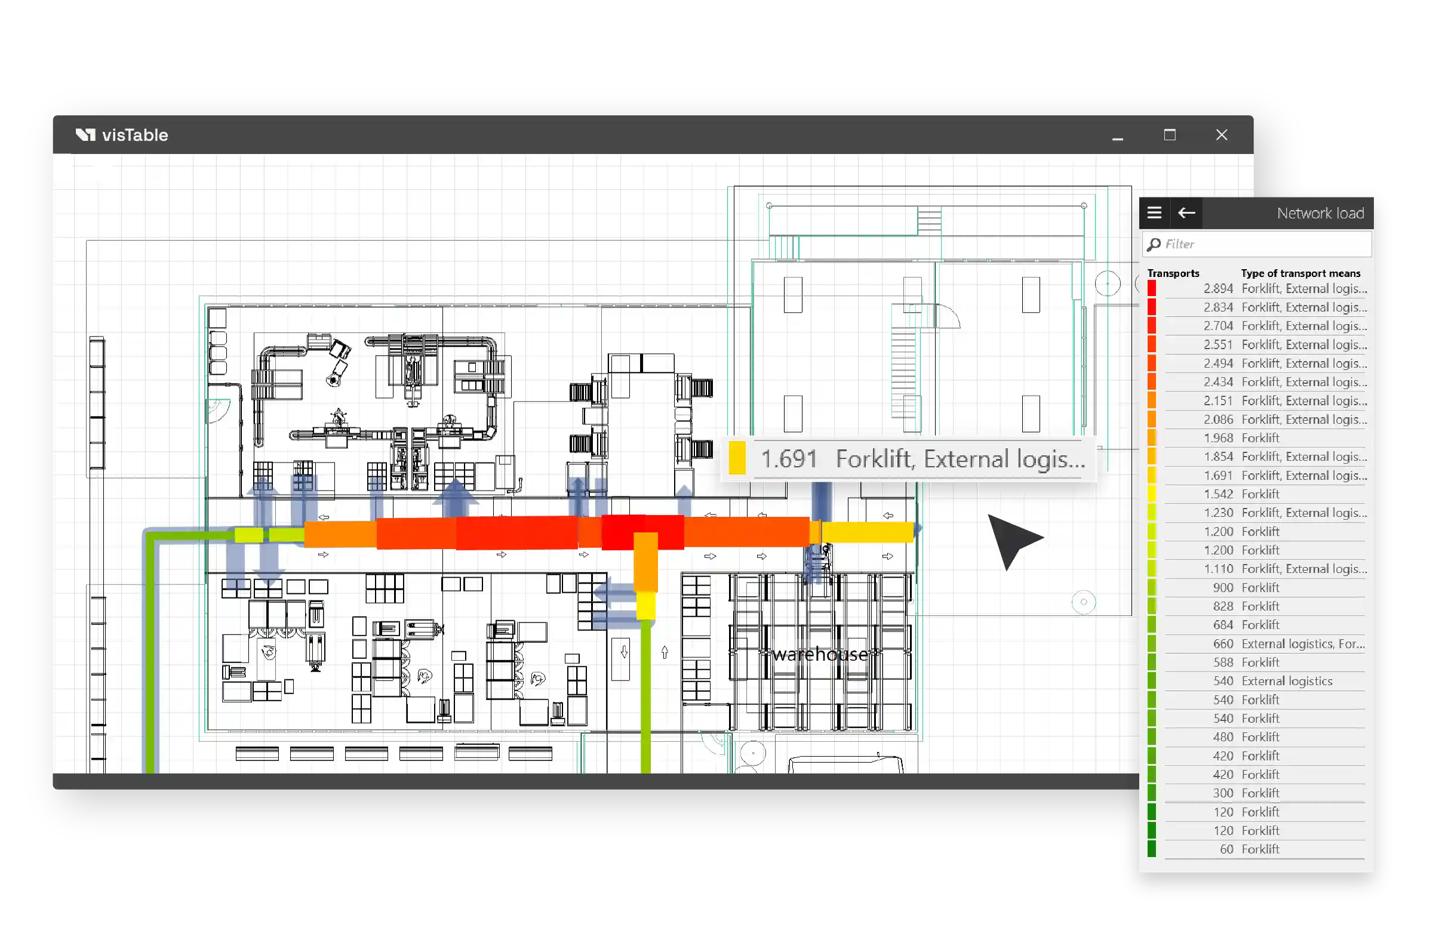Select the 588 Forklift row

click(1257, 662)
